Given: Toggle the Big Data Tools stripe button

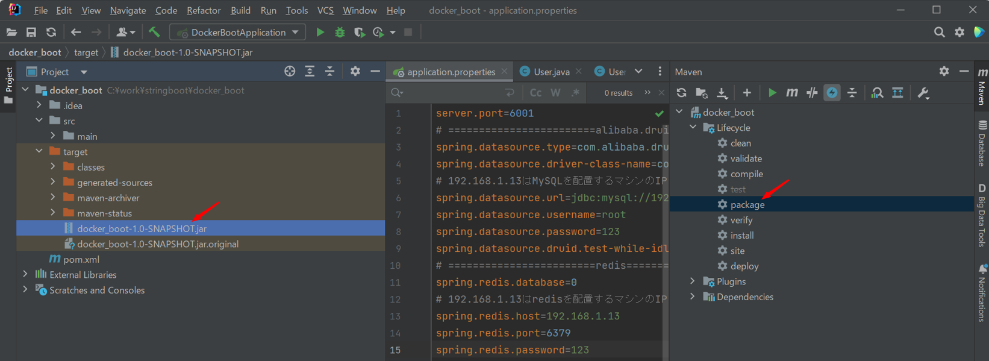Looking at the screenshot, I should (982, 215).
